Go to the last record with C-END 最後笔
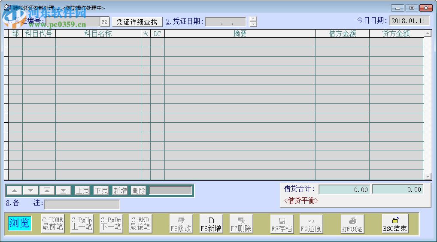Screen dimensions: 437x242 (x=140, y=224)
